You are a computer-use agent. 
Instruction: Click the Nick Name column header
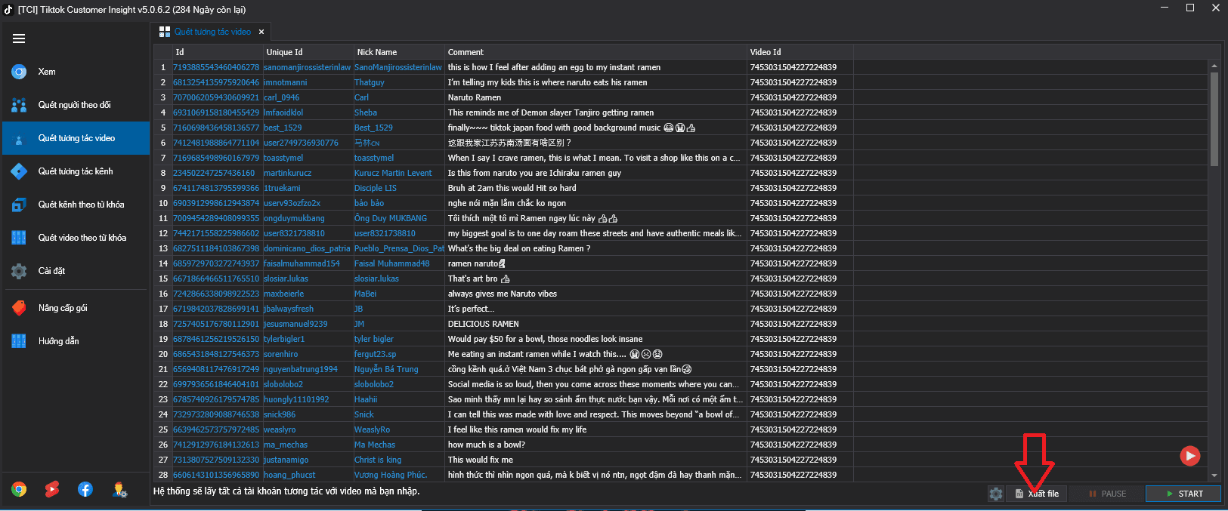[x=399, y=52]
